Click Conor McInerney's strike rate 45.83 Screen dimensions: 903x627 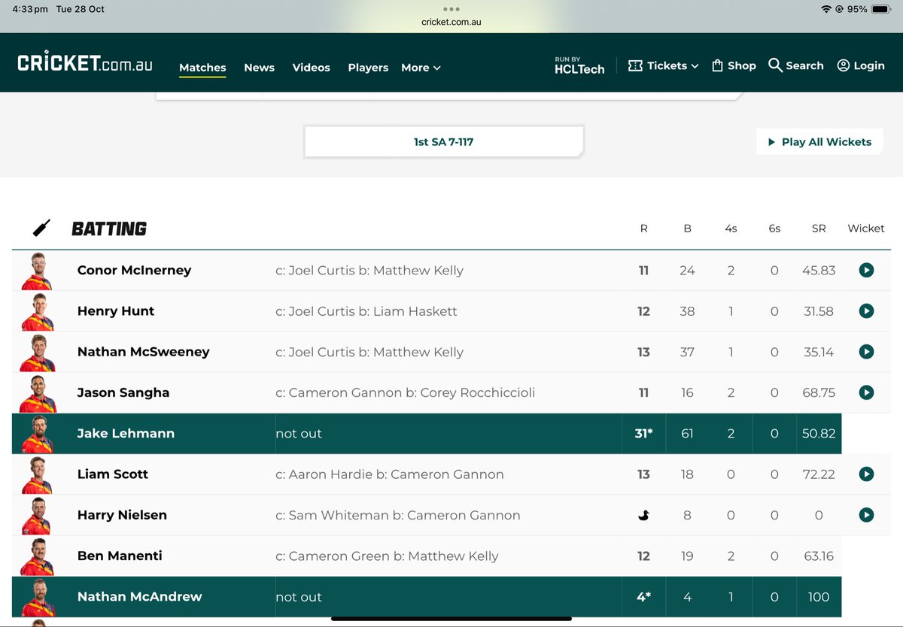coord(819,271)
